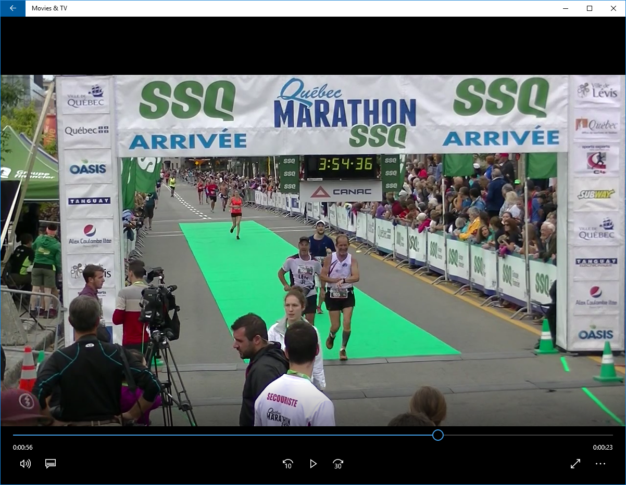Skip back 10 seconds

click(287, 464)
